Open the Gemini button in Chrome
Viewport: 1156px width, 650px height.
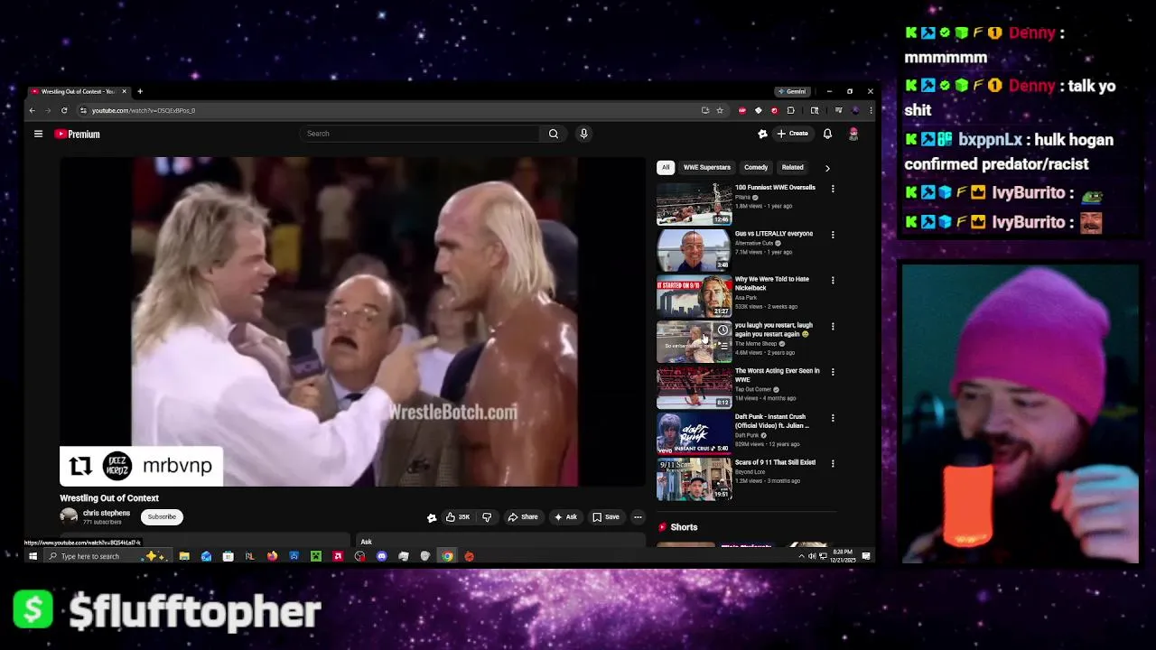(792, 91)
